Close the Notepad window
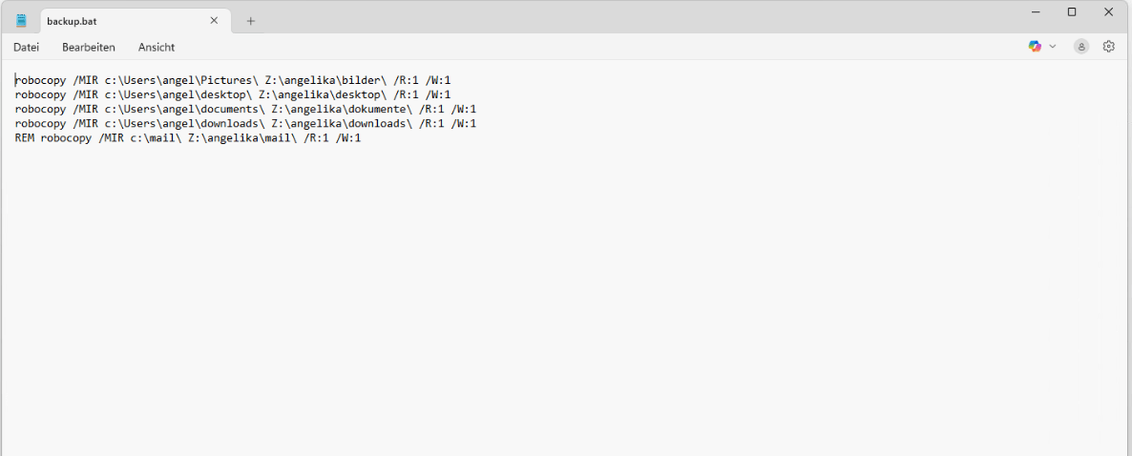The height and width of the screenshot is (456, 1132). click(1109, 11)
